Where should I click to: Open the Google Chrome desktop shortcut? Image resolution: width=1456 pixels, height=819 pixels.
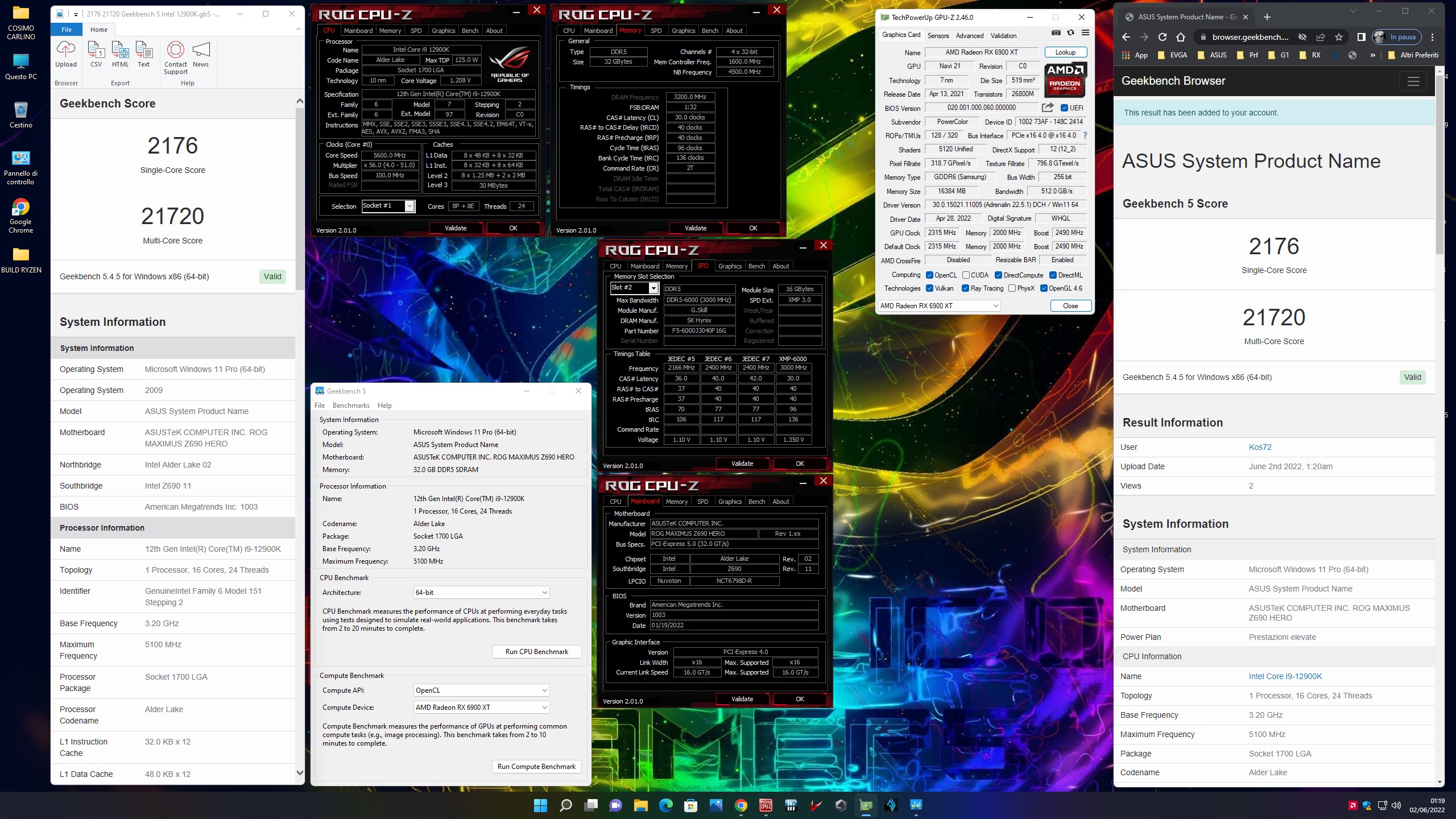[20, 216]
